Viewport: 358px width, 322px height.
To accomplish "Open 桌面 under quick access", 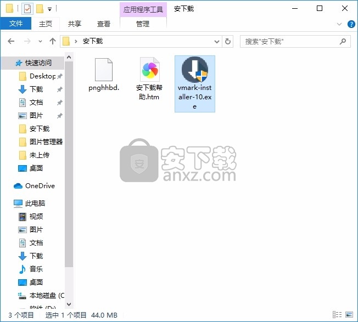I will tap(31, 168).
